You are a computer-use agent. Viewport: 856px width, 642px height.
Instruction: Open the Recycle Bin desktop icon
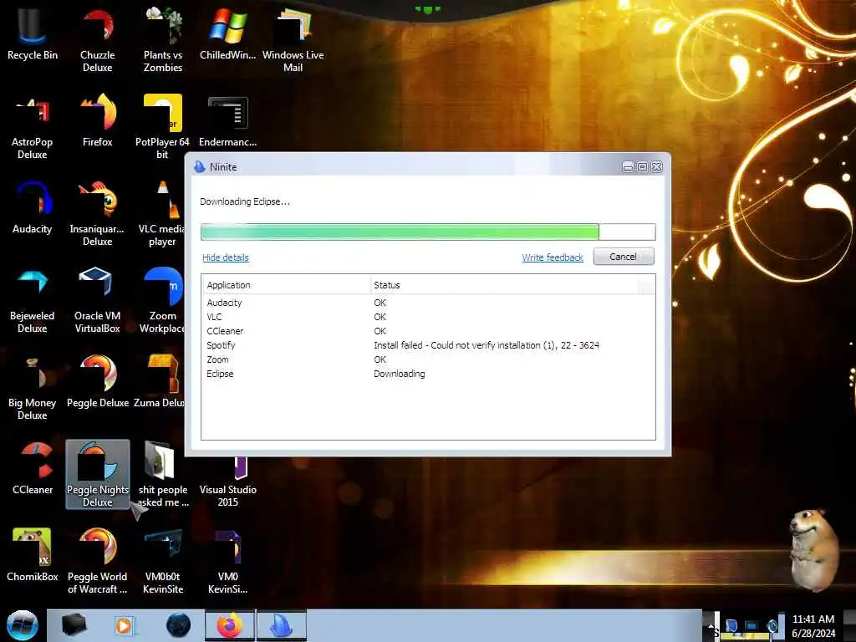[x=33, y=33]
